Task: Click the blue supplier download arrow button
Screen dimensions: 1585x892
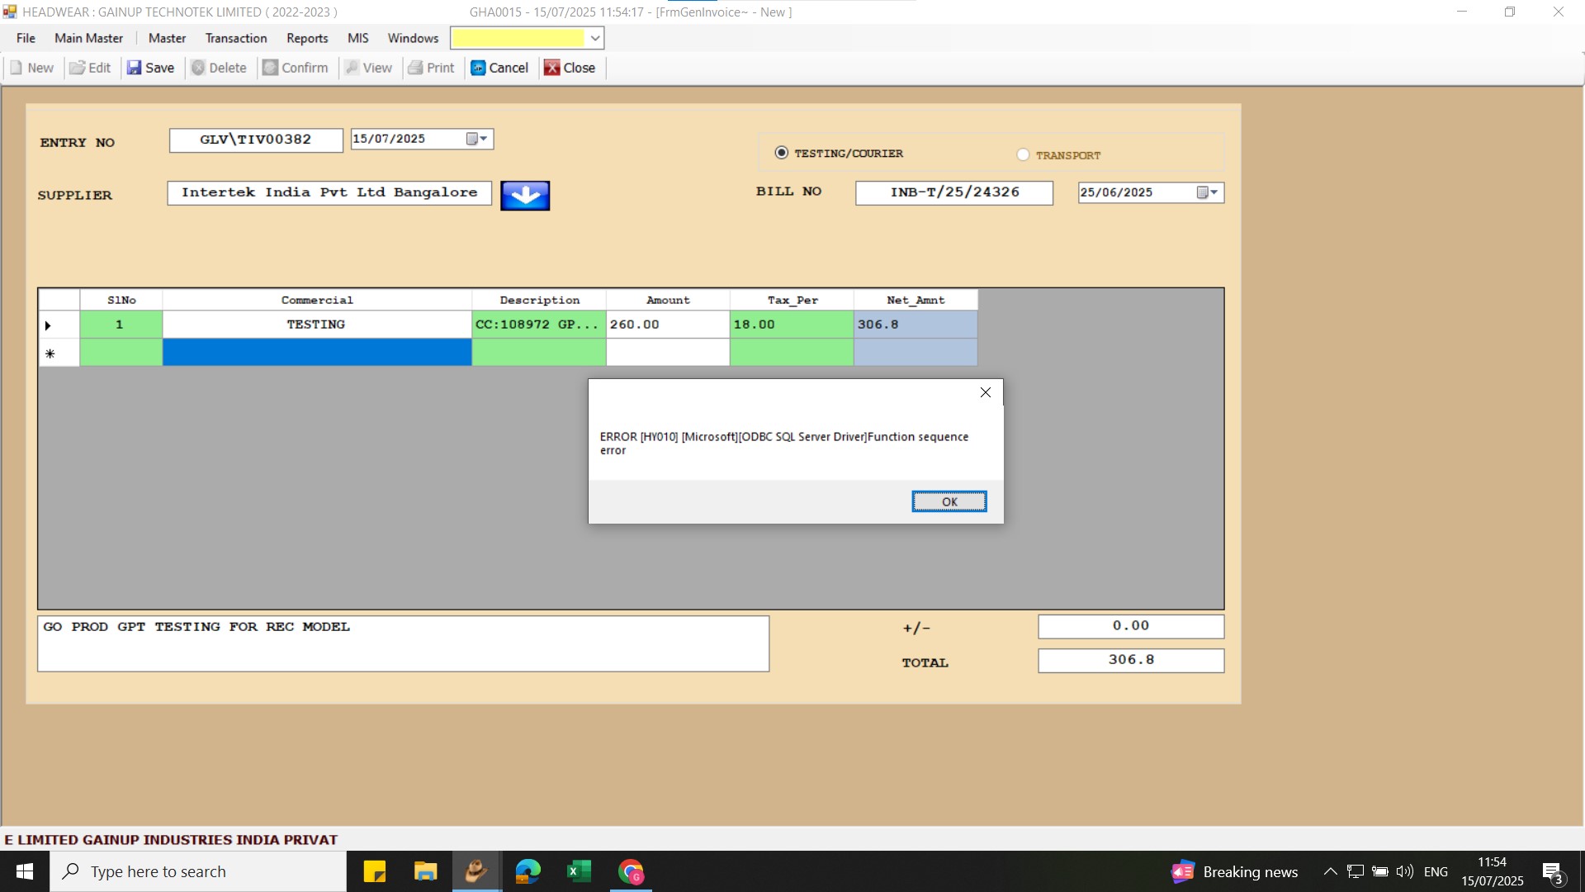Action: (525, 196)
